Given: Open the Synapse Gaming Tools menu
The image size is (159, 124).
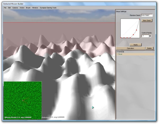Looking at the screenshot, I should click(x=48, y=8).
